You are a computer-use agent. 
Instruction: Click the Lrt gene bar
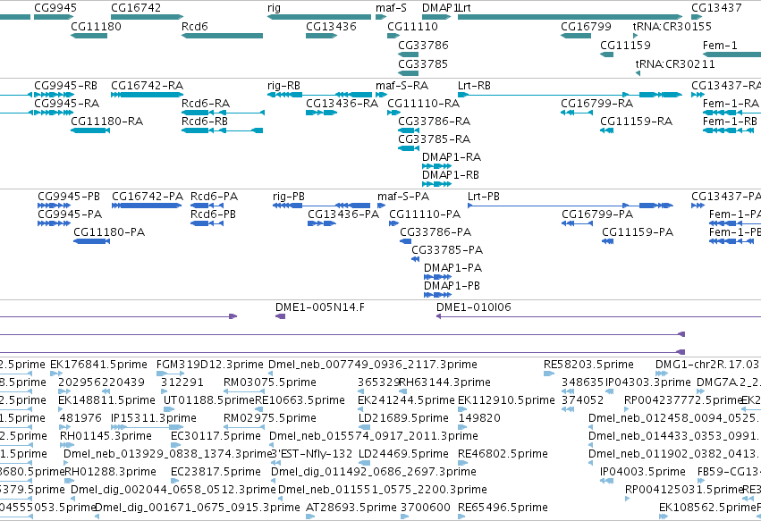tap(571, 17)
